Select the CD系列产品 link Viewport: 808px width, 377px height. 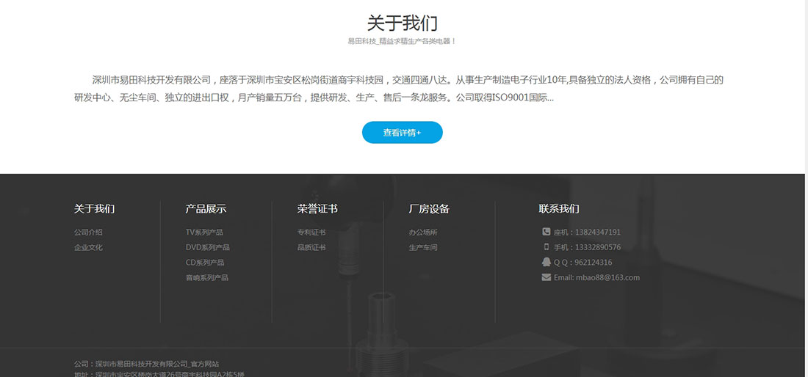[205, 263]
